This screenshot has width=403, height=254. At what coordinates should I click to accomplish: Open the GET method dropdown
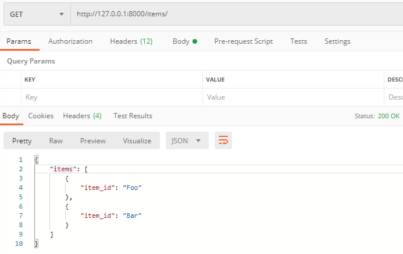(35, 14)
